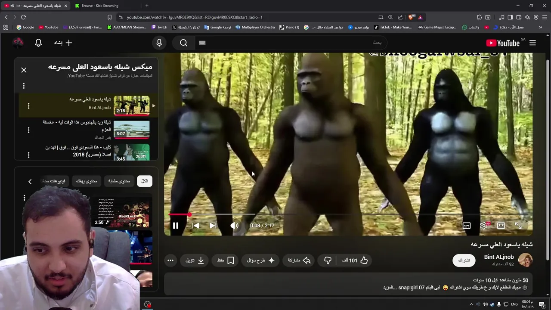551x310 pixels.
Task: Open Steam from the system tray
Action: coord(492,304)
